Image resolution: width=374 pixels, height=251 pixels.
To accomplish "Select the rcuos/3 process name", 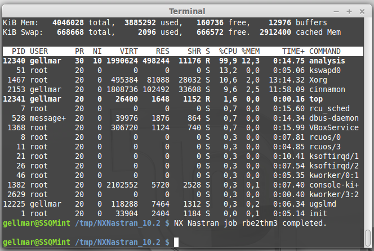I will click(325, 147).
